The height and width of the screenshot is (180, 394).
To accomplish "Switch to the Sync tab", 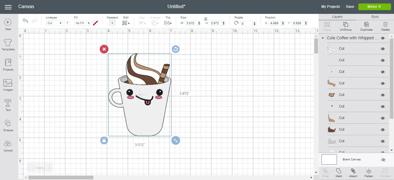I will click(375, 16).
